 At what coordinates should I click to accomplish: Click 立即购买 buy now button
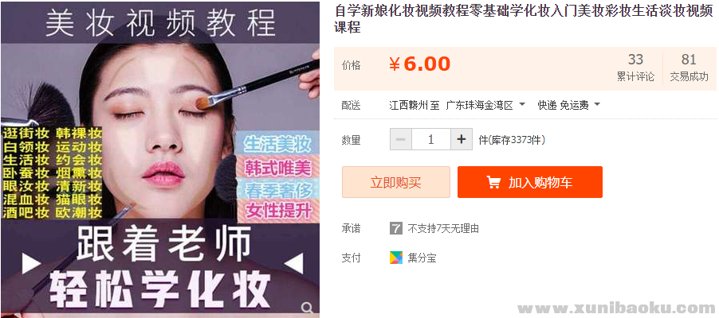tap(395, 182)
